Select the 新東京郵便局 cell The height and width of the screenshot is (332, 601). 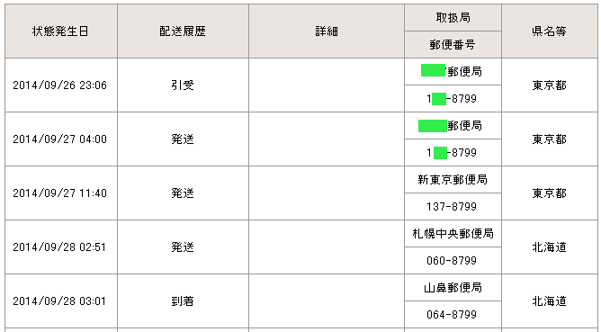[x=453, y=179]
